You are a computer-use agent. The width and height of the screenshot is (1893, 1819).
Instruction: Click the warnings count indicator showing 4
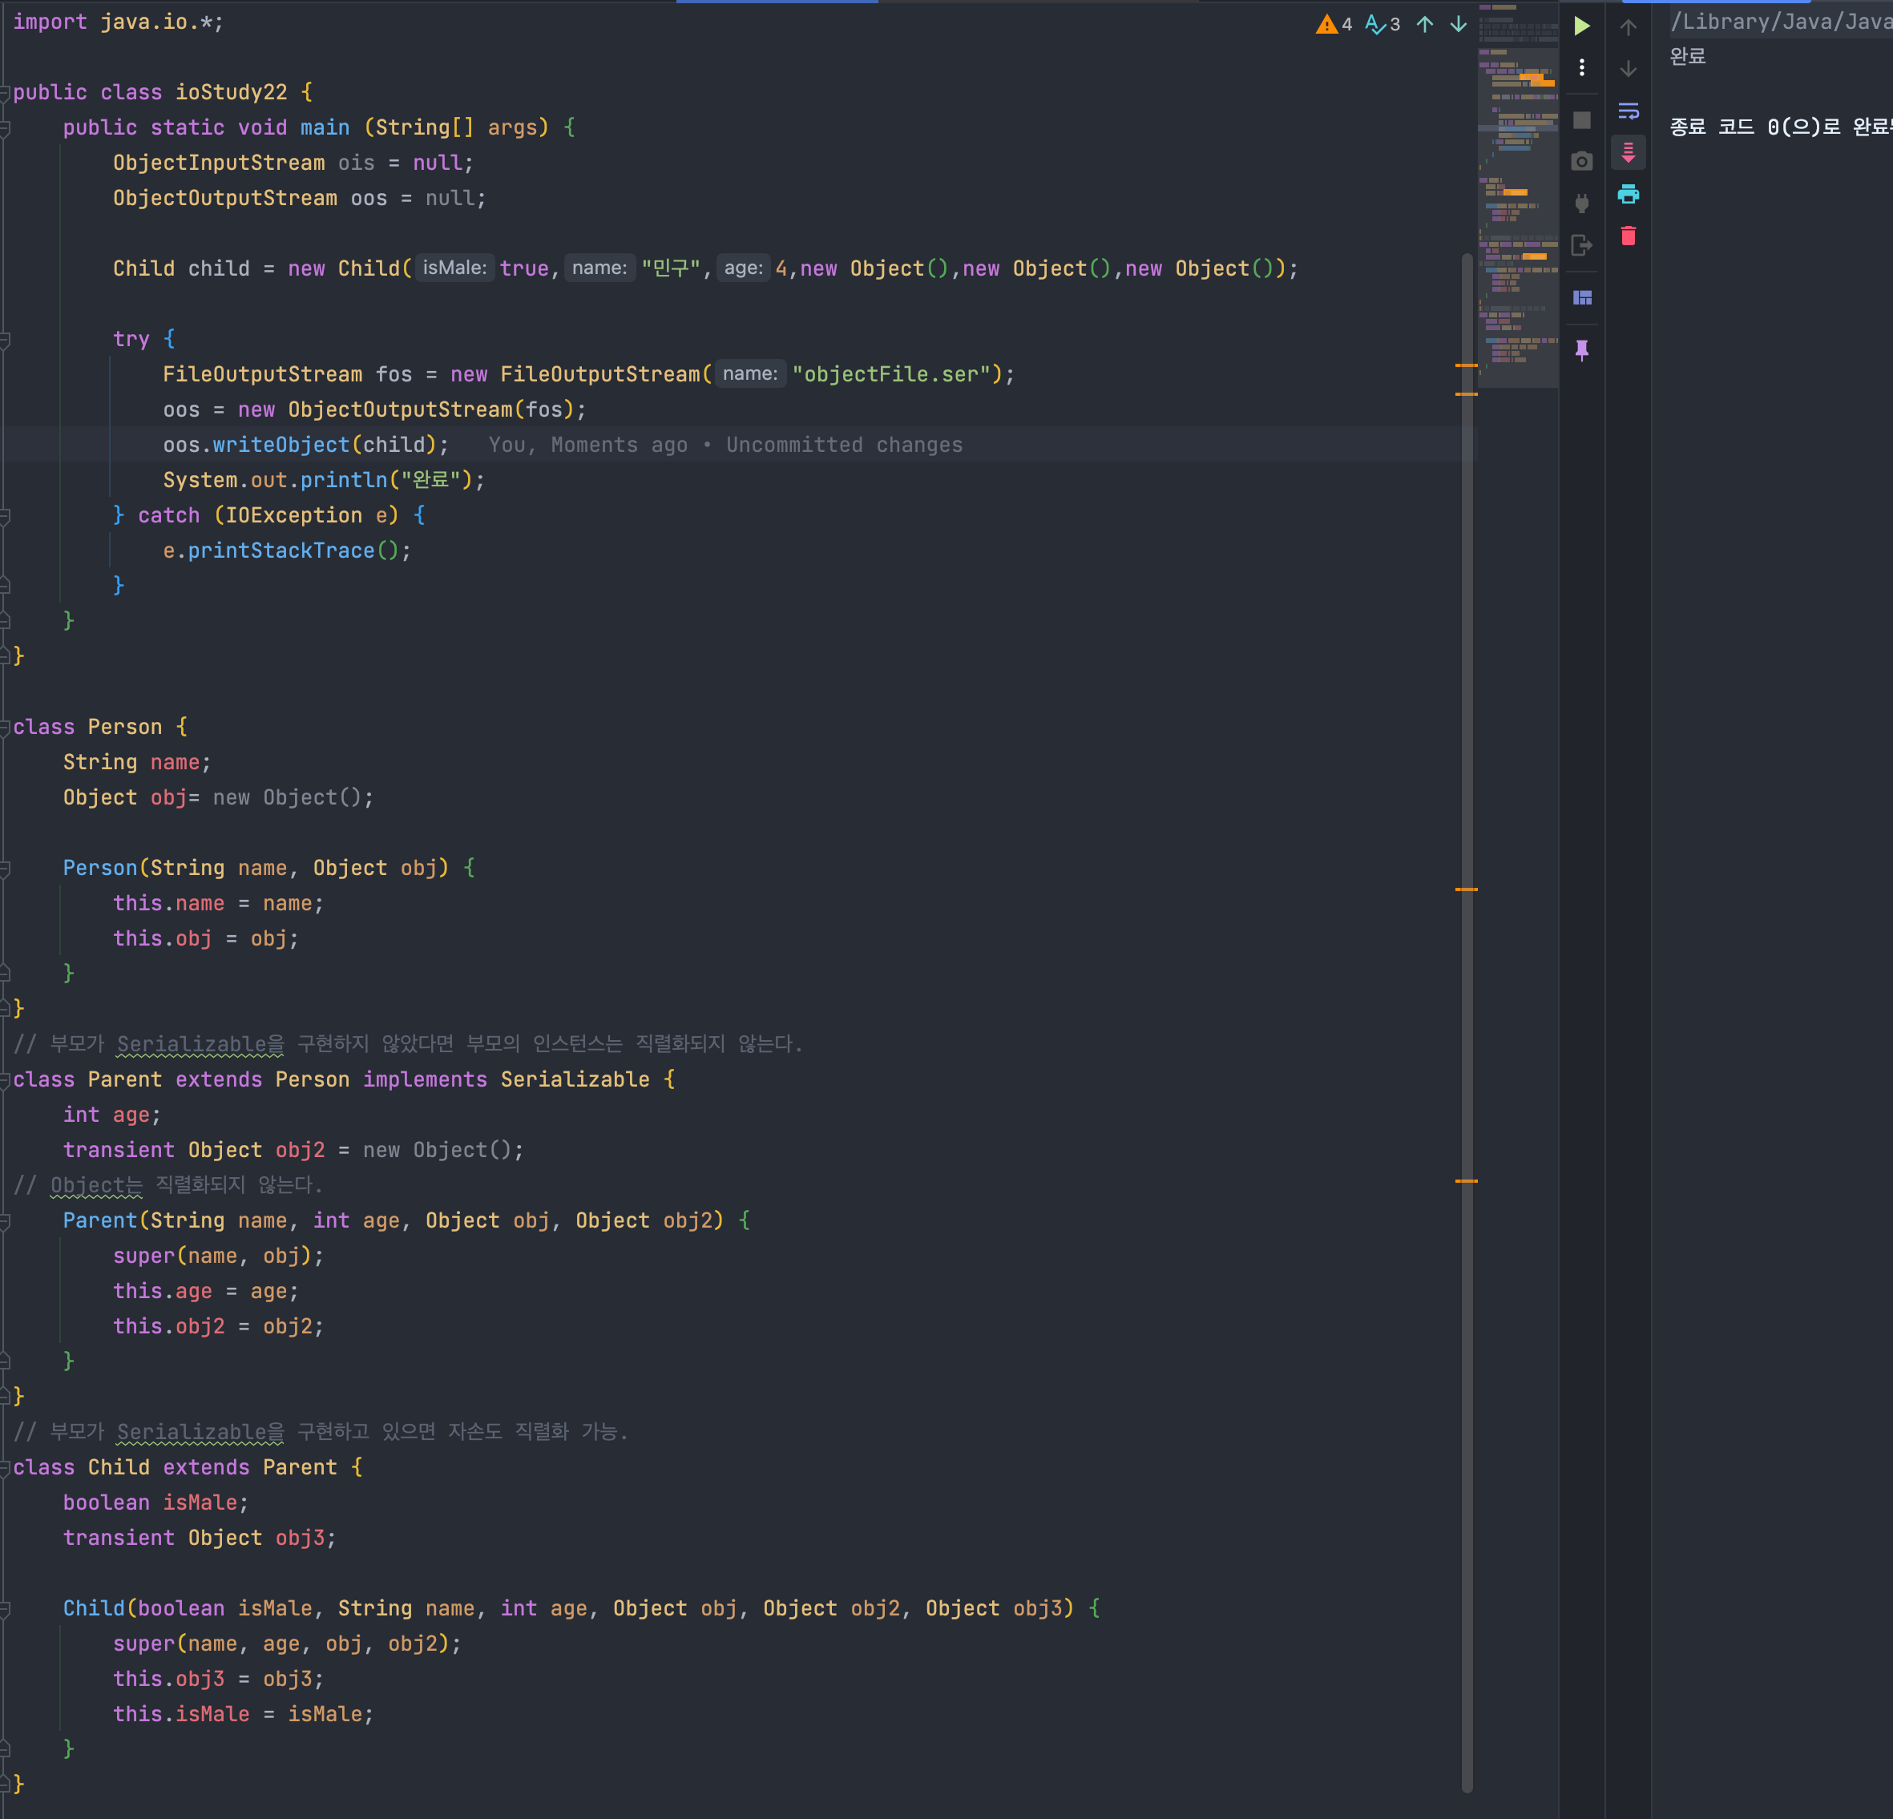click(1334, 24)
